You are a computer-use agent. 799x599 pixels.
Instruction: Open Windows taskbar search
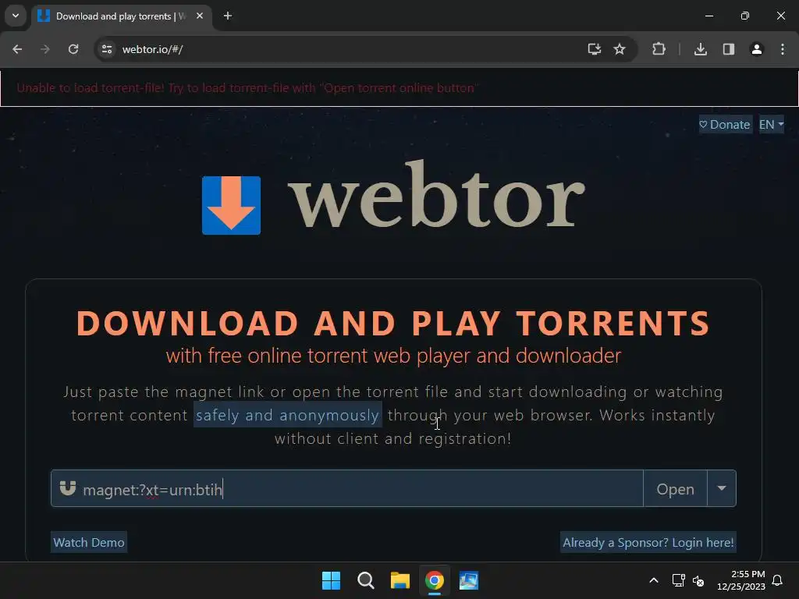point(366,580)
